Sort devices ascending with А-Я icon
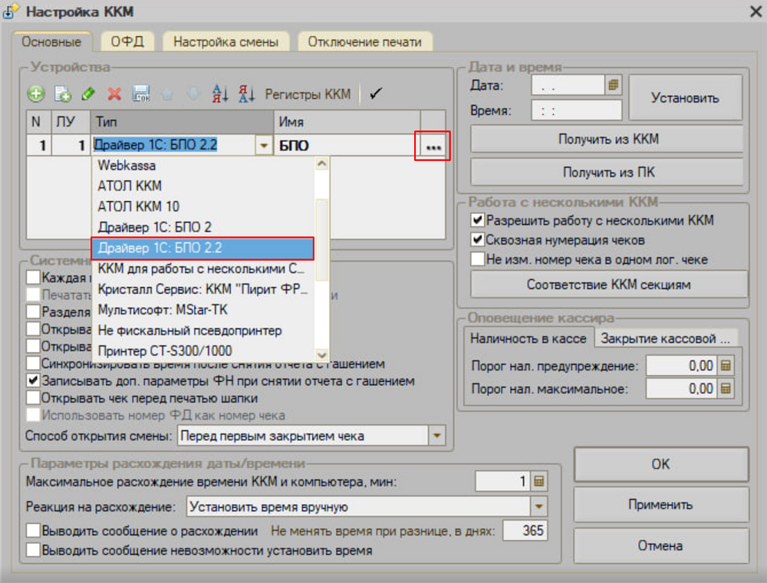This screenshot has height=583, width=767. pos(220,94)
